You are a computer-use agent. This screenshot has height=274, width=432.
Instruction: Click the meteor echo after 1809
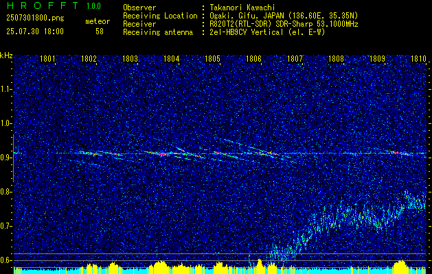pos(401,153)
